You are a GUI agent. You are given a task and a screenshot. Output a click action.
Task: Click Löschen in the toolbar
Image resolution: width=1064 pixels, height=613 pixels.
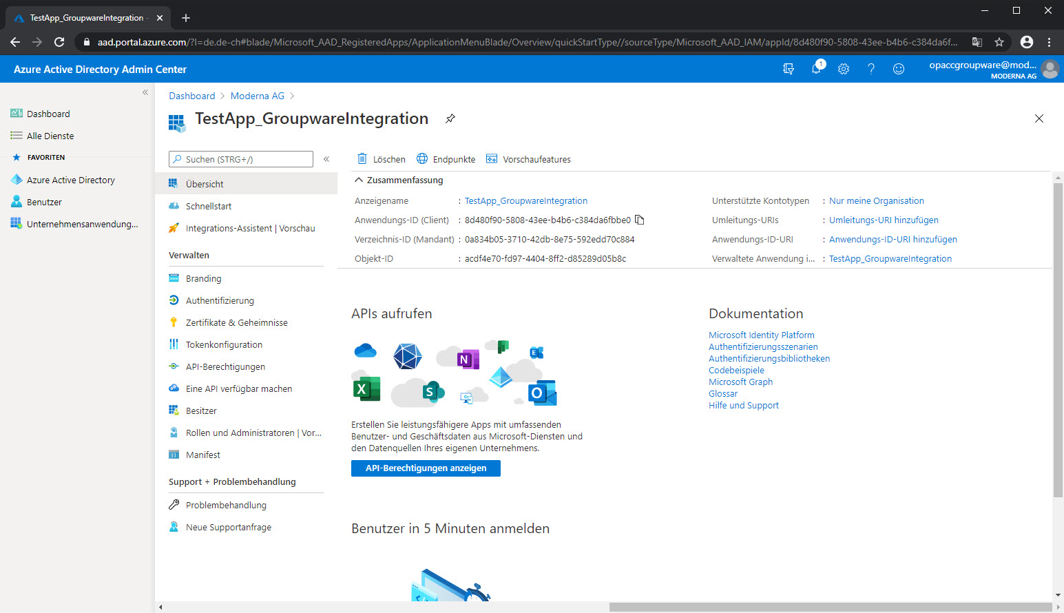[382, 159]
